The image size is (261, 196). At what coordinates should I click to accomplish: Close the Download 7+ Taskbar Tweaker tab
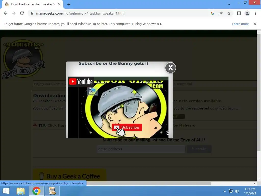pyautogui.click(x=59, y=4)
